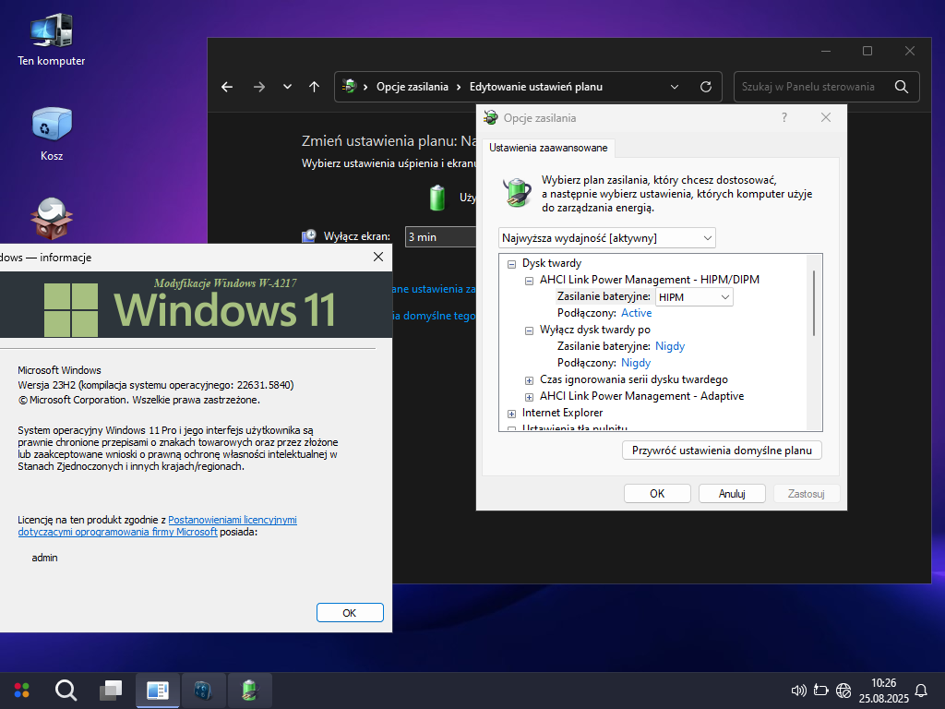The height and width of the screenshot is (709, 945).
Task: Click the Task View taskbar icon
Action: 112,690
